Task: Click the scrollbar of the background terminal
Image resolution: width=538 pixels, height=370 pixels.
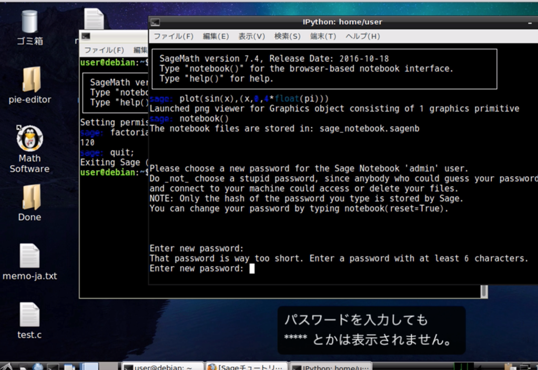Action: 484,291
